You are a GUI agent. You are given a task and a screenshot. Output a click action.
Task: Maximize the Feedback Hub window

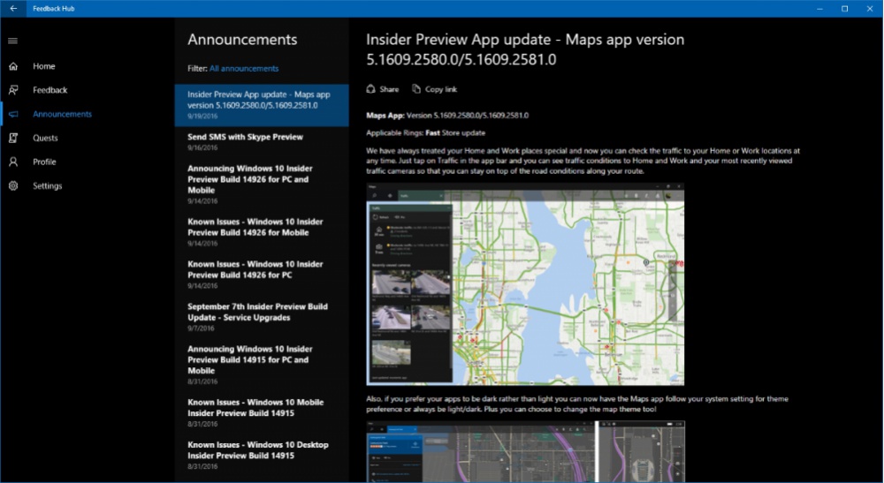[x=844, y=9]
